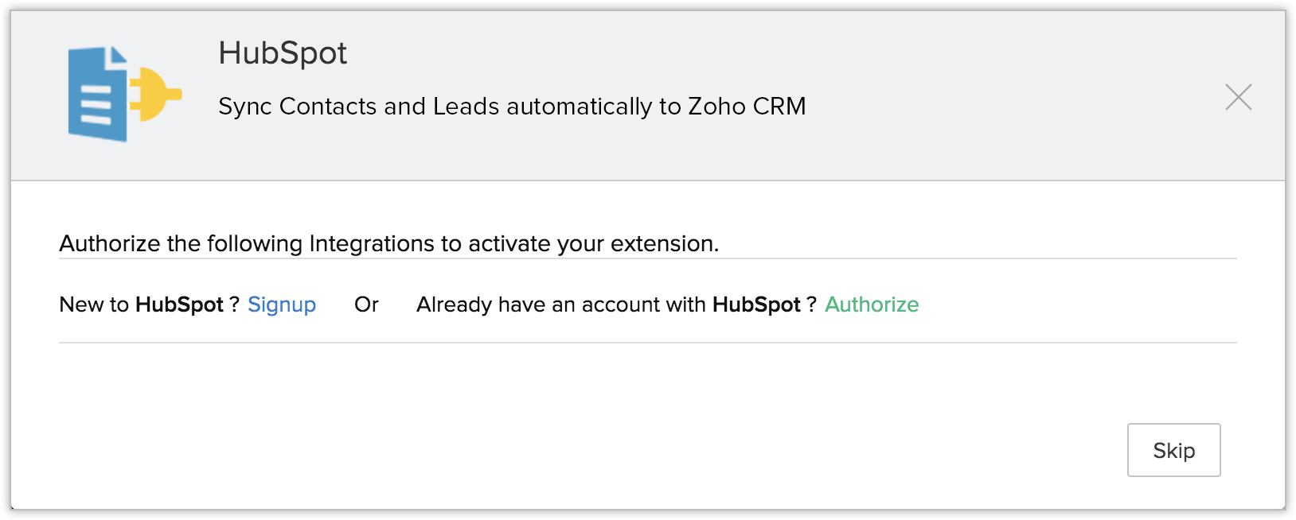The height and width of the screenshot is (520, 1296).
Task: Click bold HubSpot word beside Authorize
Action: [x=756, y=305]
